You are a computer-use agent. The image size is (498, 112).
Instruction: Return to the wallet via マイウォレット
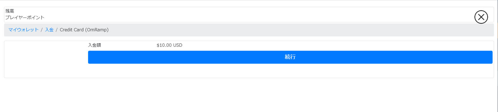tap(24, 30)
